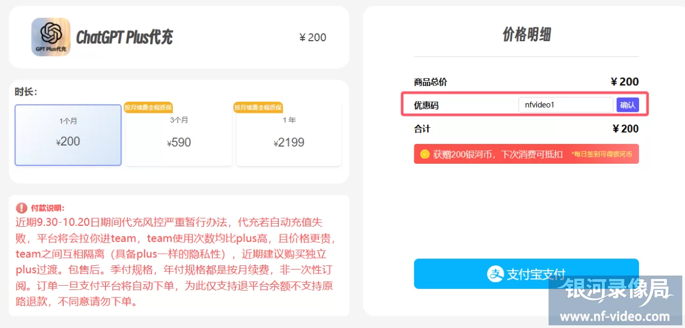The height and width of the screenshot is (328, 685).
Task: Select the 1个月 ¥200 duration plan
Action: pos(68,135)
